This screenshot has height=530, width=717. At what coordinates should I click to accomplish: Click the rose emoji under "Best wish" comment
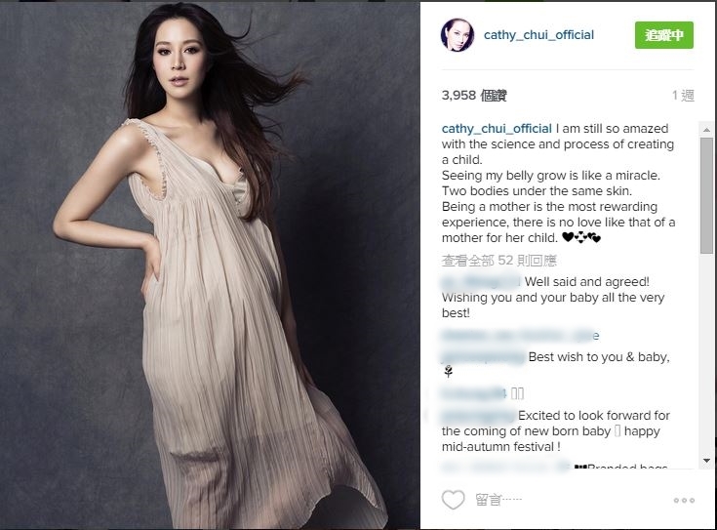pyautogui.click(x=448, y=371)
